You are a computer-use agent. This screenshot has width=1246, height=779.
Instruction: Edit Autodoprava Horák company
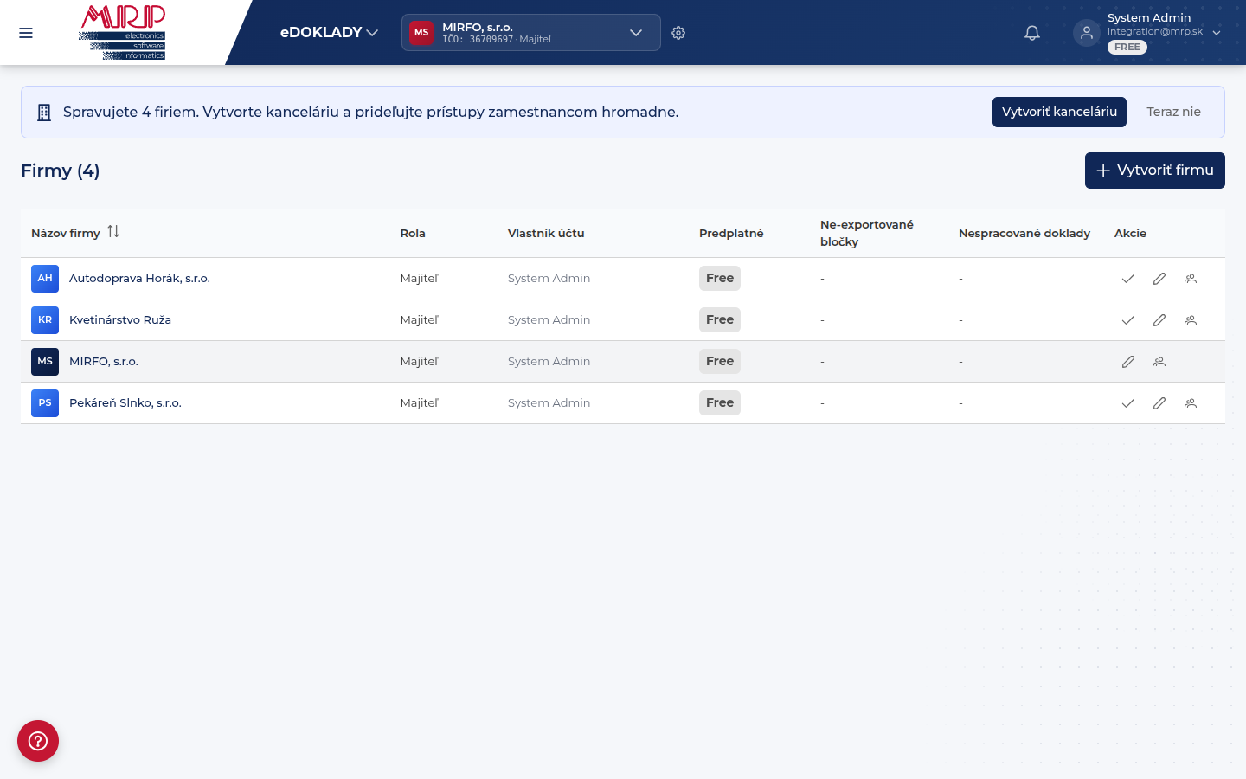(x=1159, y=279)
